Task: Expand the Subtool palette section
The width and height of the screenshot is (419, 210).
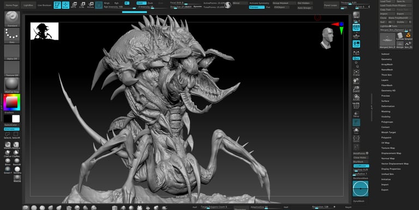Action: (385, 54)
